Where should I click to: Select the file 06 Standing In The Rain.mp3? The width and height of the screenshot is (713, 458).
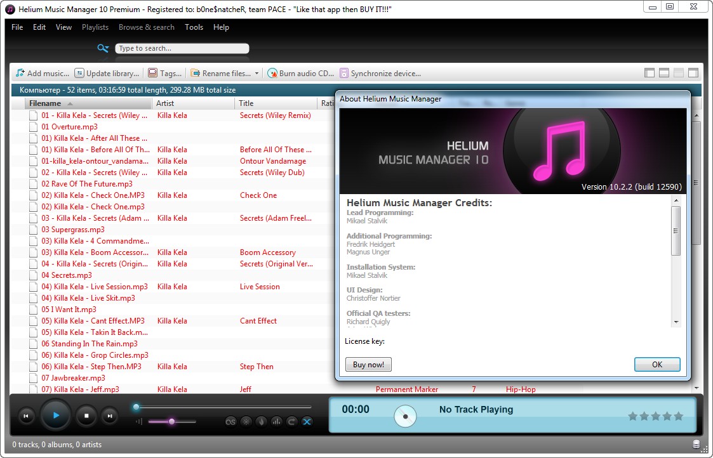click(89, 344)
